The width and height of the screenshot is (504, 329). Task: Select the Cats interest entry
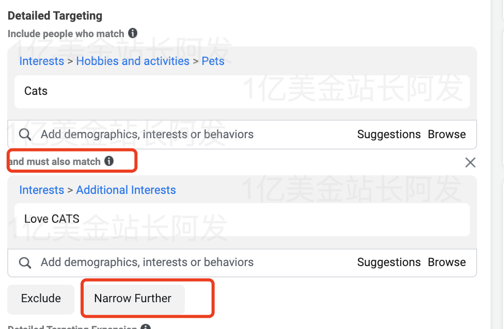[x=35, y=91]
